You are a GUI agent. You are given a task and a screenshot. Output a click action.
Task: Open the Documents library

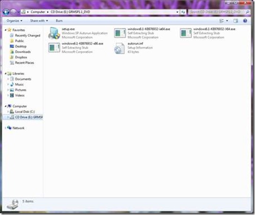point(23,79)
